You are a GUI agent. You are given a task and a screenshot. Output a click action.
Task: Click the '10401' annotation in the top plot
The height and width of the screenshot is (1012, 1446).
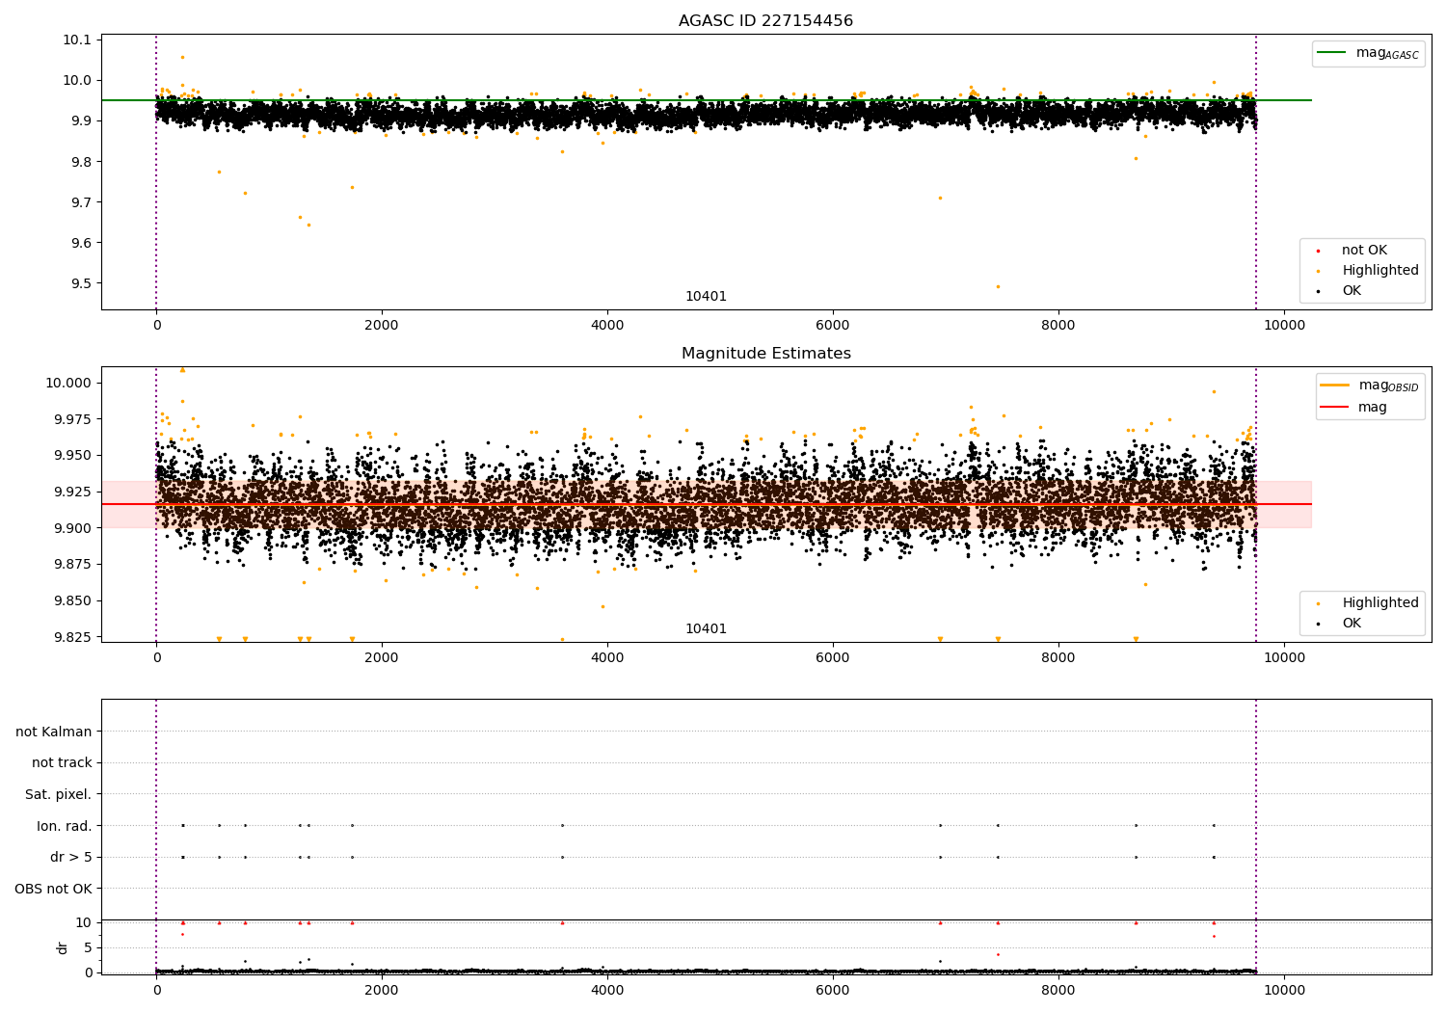coord(706,297)
